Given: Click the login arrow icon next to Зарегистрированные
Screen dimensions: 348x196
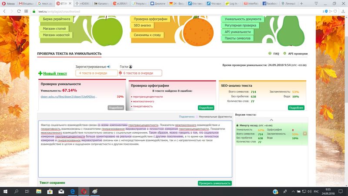Looking at the screenshot, I should (109, 67).
